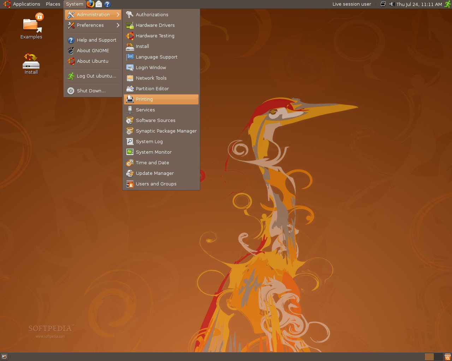Click the network connection icon in panel

[383, 4]
